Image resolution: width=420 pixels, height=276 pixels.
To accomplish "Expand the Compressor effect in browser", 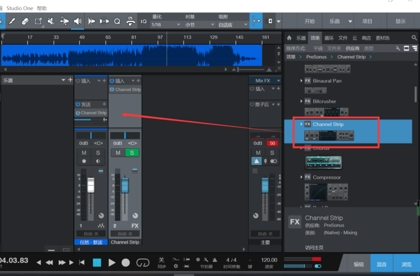I will tap(301, 177).
